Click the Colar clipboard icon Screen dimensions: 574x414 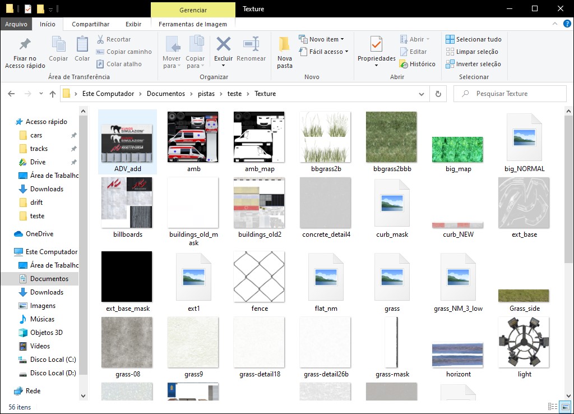82,49
